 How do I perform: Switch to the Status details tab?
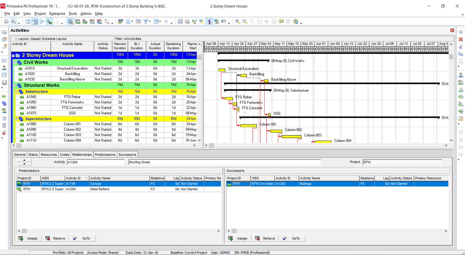click(x=33, y=154)
